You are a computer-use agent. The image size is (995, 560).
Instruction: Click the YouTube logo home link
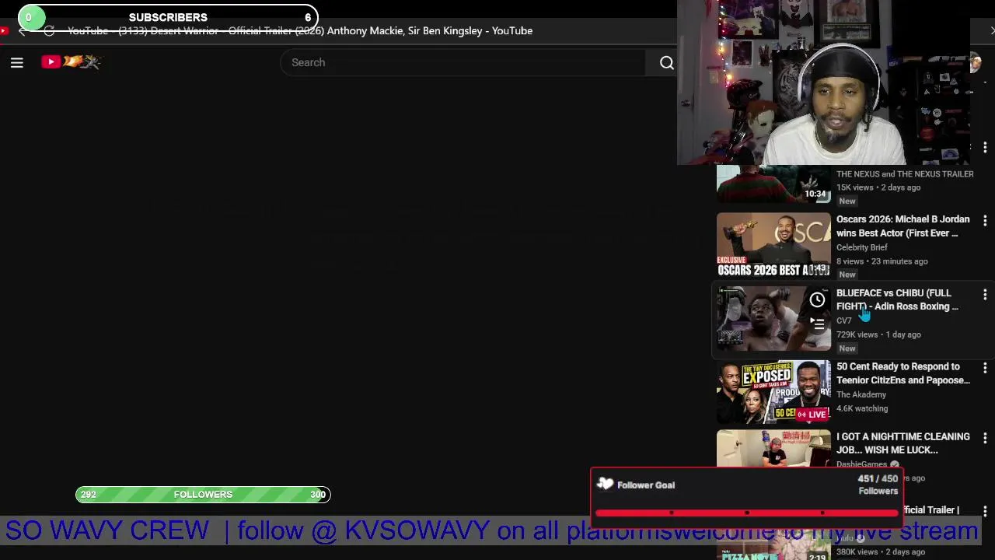point(71,61)
